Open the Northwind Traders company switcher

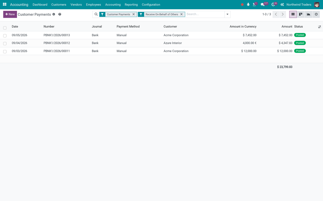click(299, 4)
